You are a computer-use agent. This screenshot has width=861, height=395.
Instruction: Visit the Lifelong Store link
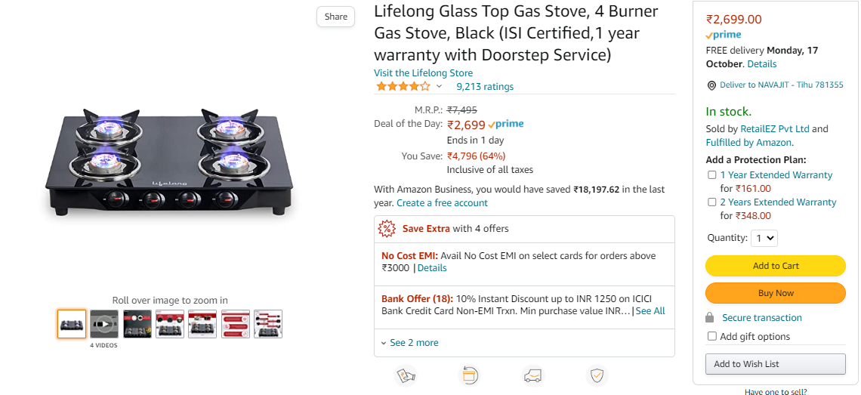click(x=423, y=73)
